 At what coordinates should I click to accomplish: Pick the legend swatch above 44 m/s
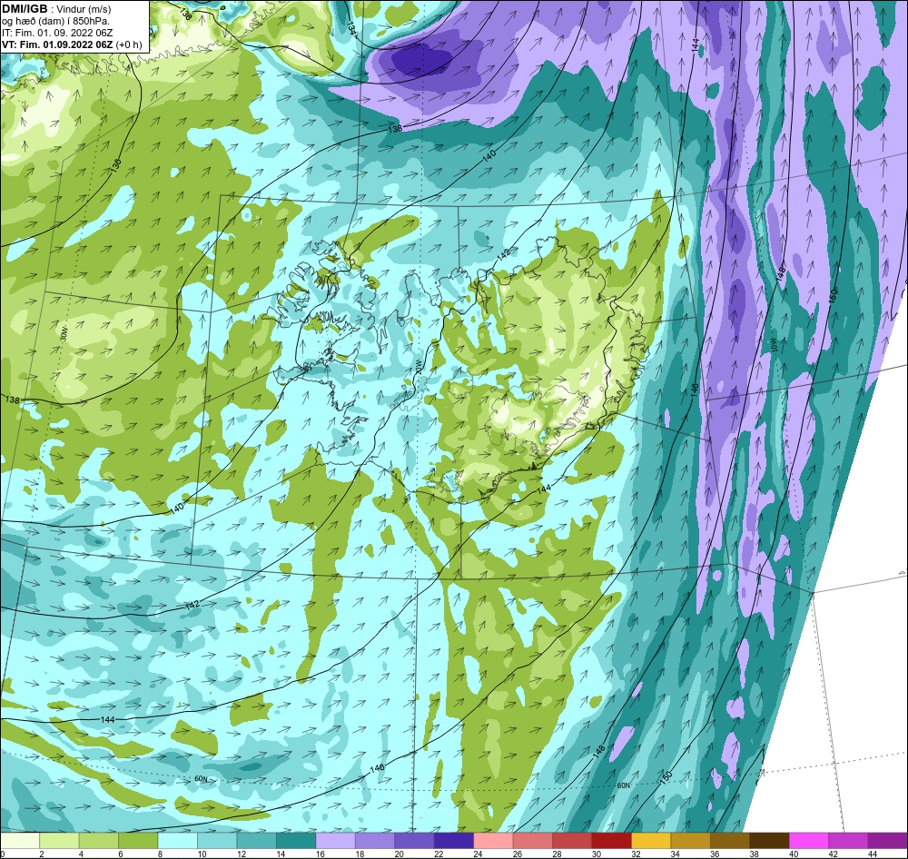(x=887, y=841)
